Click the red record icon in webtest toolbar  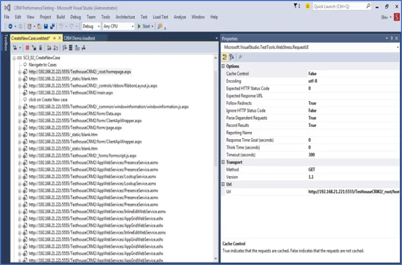click(x=27, y=48)
